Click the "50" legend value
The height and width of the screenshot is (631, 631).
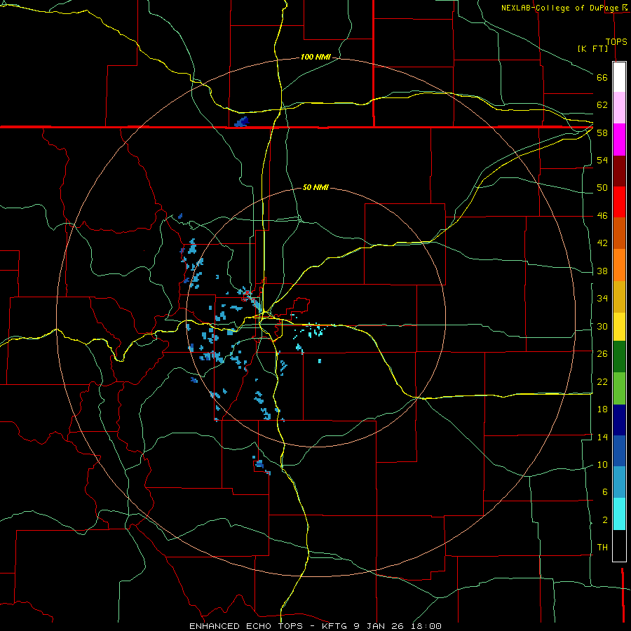tap(602, 188)
